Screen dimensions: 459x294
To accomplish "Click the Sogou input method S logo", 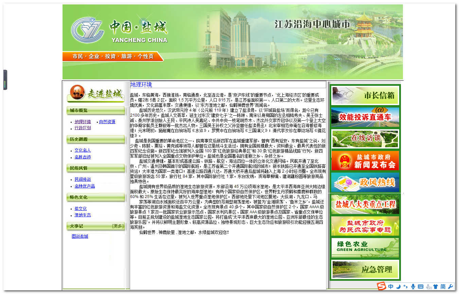I will tap(382, 286).
